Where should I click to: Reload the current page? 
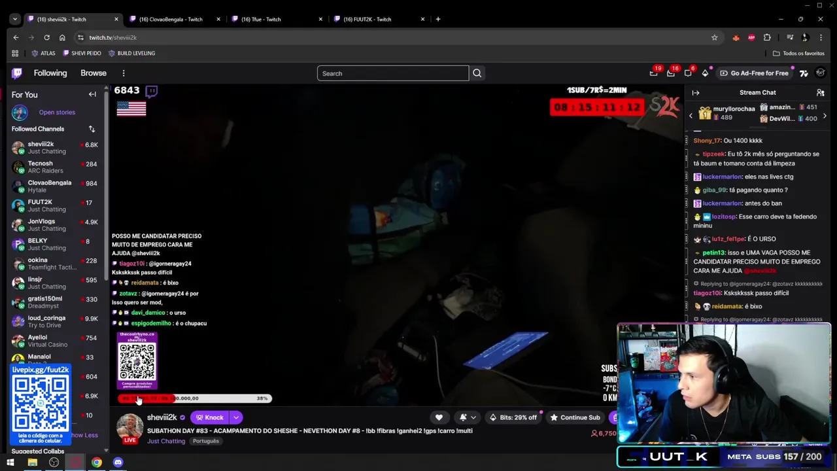point(46,37)
